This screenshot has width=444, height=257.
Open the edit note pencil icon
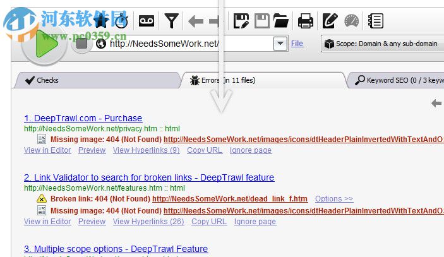(x=330, y=21)
